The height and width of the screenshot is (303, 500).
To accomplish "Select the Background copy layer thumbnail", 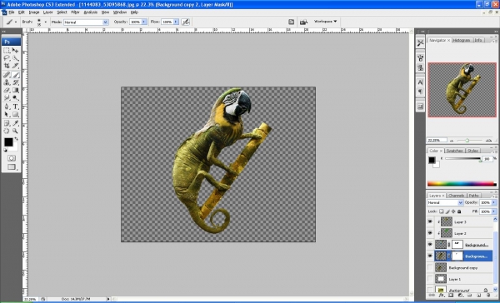I will 441,267.
